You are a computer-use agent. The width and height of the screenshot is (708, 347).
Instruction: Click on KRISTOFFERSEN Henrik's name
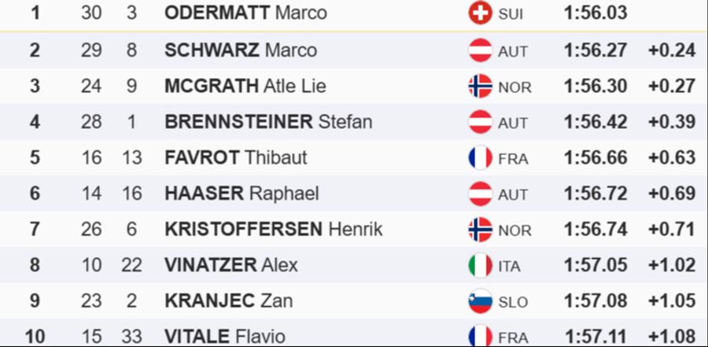(x=273, y=230)
